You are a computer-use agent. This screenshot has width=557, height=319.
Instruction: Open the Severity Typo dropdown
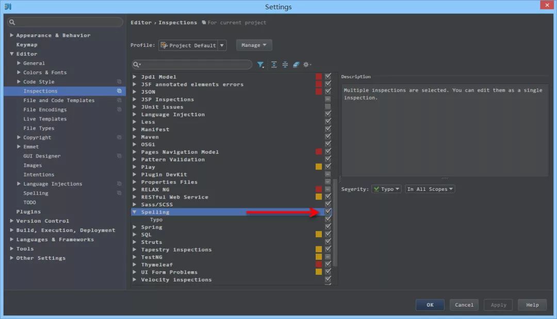click(x=386, y=189)
